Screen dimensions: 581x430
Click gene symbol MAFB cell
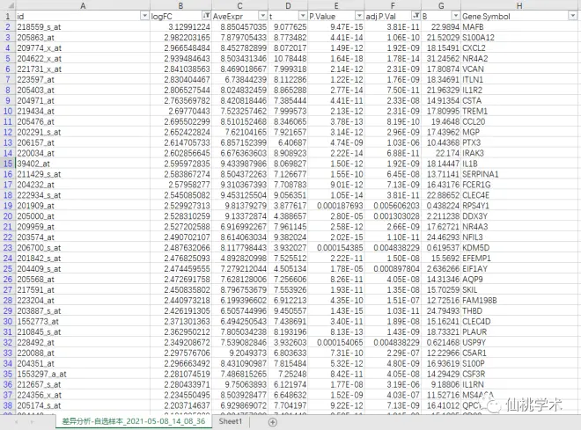519,27
